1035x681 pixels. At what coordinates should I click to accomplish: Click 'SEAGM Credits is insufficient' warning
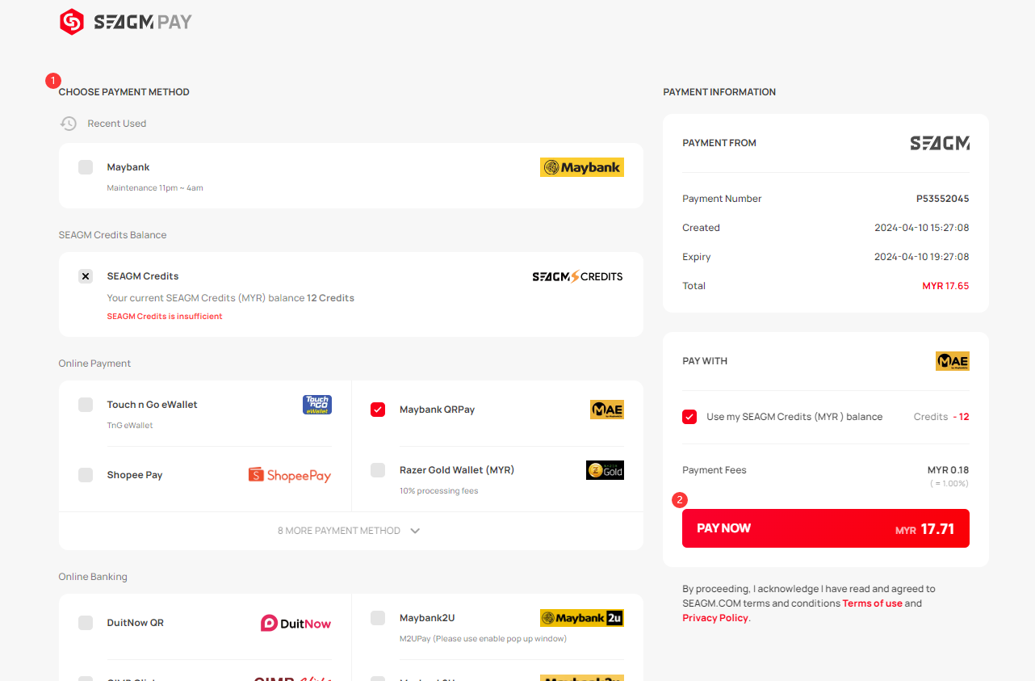(x=165, y=317)
